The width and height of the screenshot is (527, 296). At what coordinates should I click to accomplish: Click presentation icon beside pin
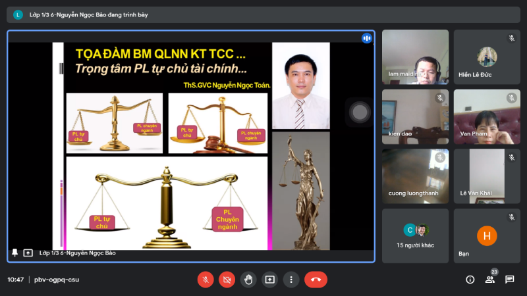click(28, 253)
